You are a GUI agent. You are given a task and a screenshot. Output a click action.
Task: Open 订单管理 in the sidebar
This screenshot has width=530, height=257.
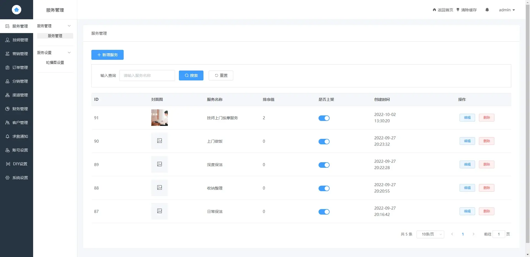tap(17, 67)
